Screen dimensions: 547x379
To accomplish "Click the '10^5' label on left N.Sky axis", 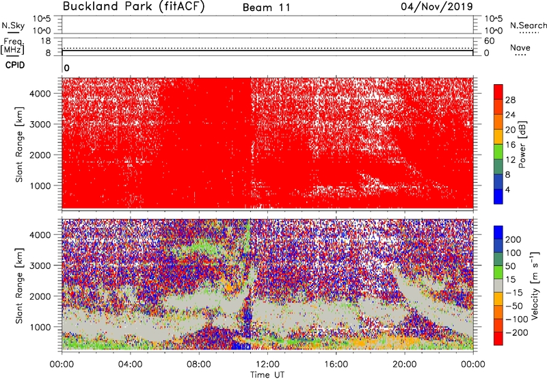I will click(x=42, y=18).
